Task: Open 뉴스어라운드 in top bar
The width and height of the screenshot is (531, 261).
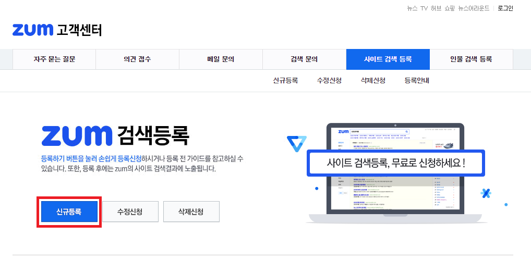Action: (474, 8)
